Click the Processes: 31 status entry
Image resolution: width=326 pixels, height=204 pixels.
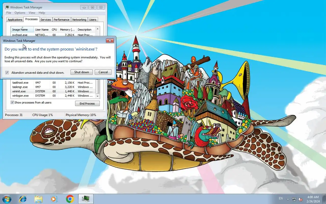pos(14,115)
